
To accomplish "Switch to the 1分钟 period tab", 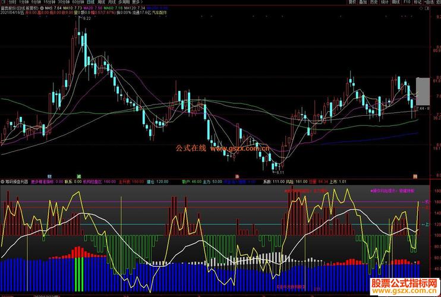I will 23,2.
